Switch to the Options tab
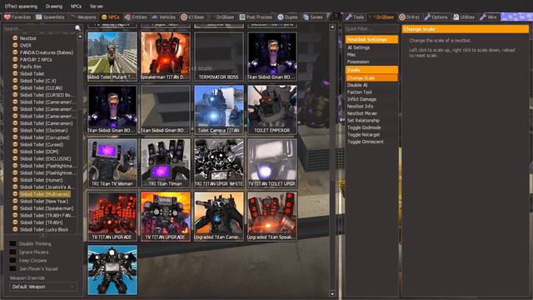Screen dimensions: 533x300 (436, 17)
